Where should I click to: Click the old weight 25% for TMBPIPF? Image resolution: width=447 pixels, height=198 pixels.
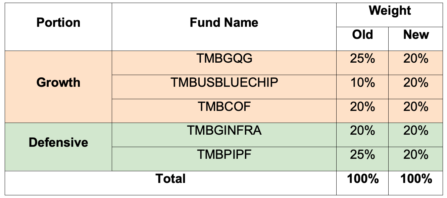pos(362,155)
